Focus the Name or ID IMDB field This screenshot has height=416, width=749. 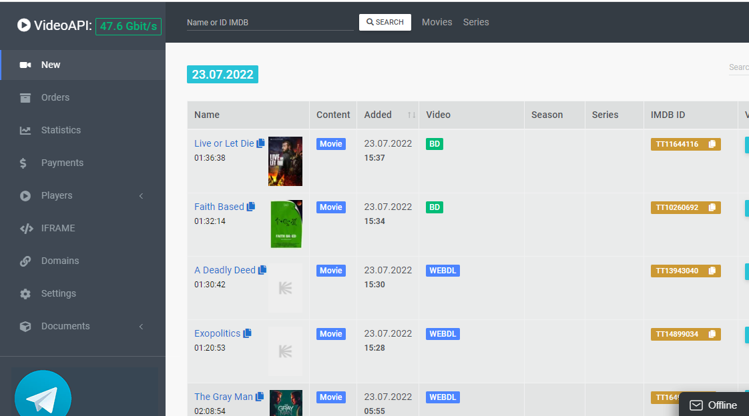click(270, 23)
